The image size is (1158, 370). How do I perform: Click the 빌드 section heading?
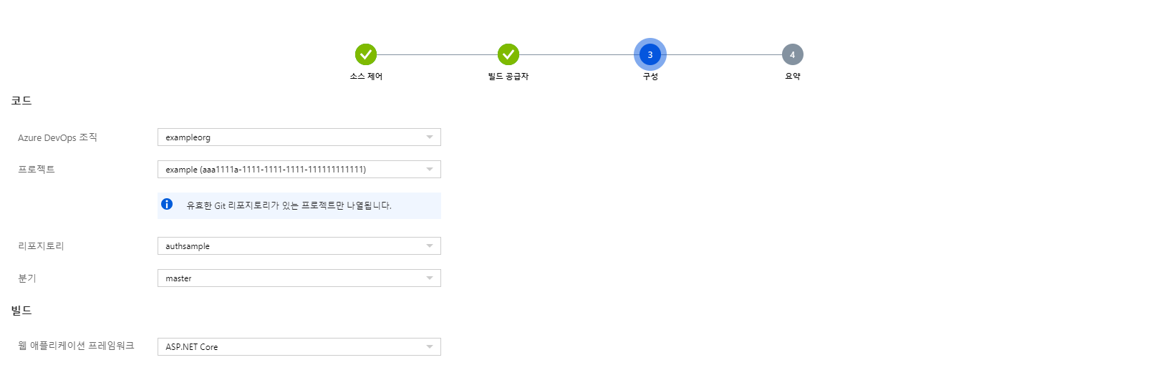point(21,311)
